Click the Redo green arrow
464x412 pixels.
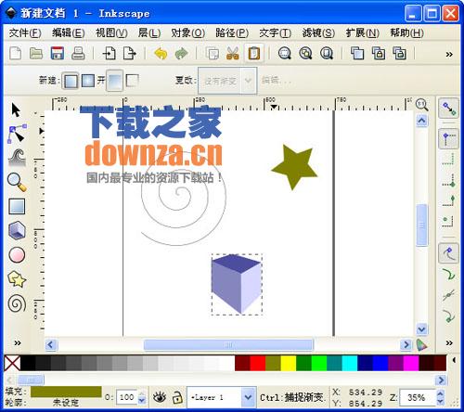click(182, 54)
